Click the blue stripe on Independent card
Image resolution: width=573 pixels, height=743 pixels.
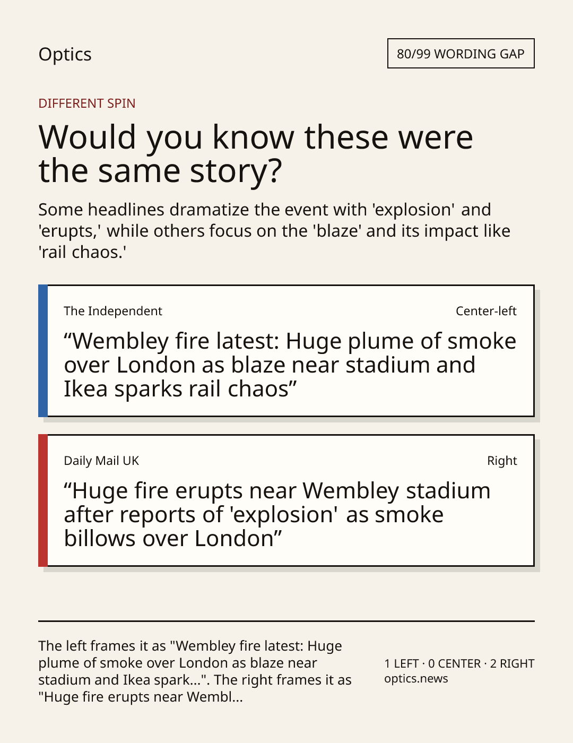click(43, 351)
